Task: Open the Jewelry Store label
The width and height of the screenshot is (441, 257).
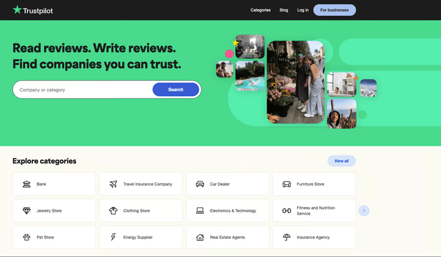Action: [49, 211]
